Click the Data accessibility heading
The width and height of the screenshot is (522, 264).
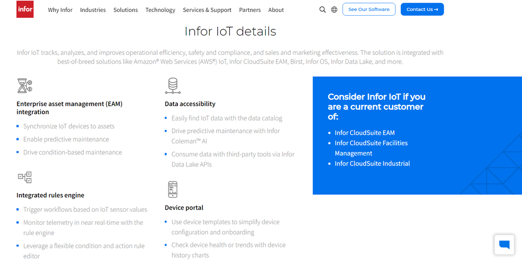click(190, 104)
